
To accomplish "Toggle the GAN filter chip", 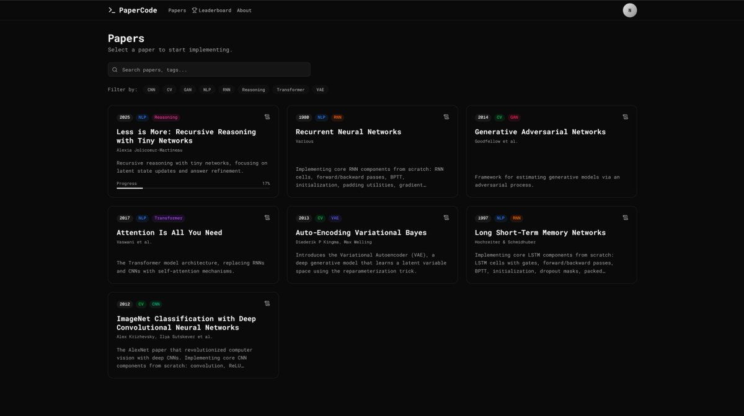I will pyautogui.click(x=187, y=90).
